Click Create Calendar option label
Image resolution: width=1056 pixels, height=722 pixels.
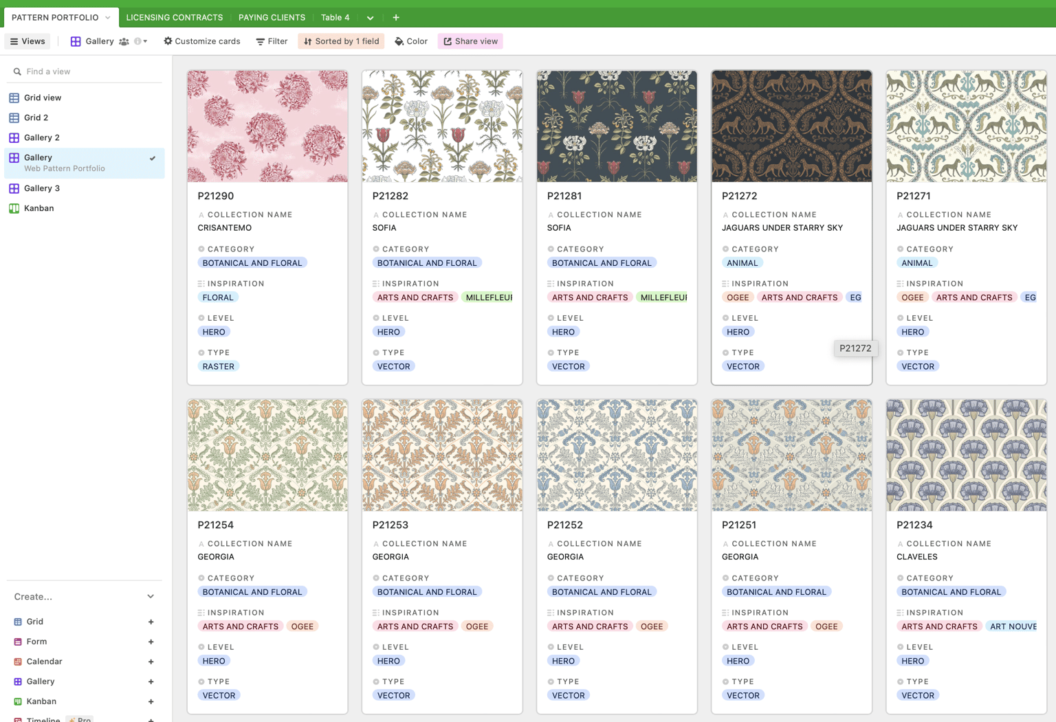[x=44, y=662]
